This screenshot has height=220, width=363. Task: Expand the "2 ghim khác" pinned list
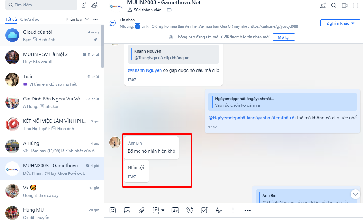340,23
